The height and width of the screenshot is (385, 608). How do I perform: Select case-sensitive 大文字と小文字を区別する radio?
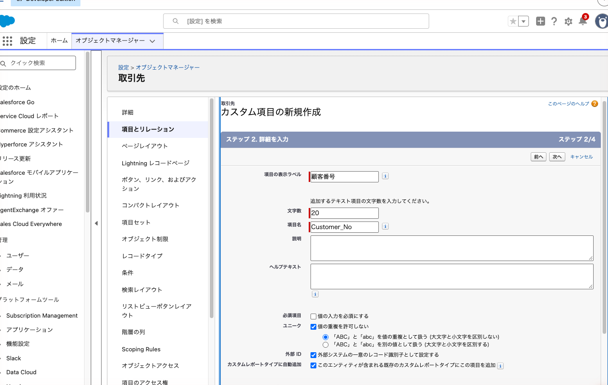(x=326, y=345)
